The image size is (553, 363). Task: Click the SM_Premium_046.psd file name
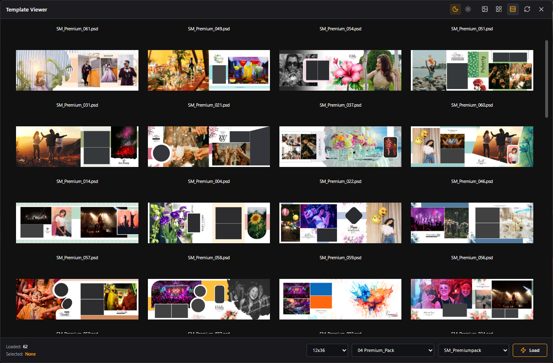[x=472, y=182]
